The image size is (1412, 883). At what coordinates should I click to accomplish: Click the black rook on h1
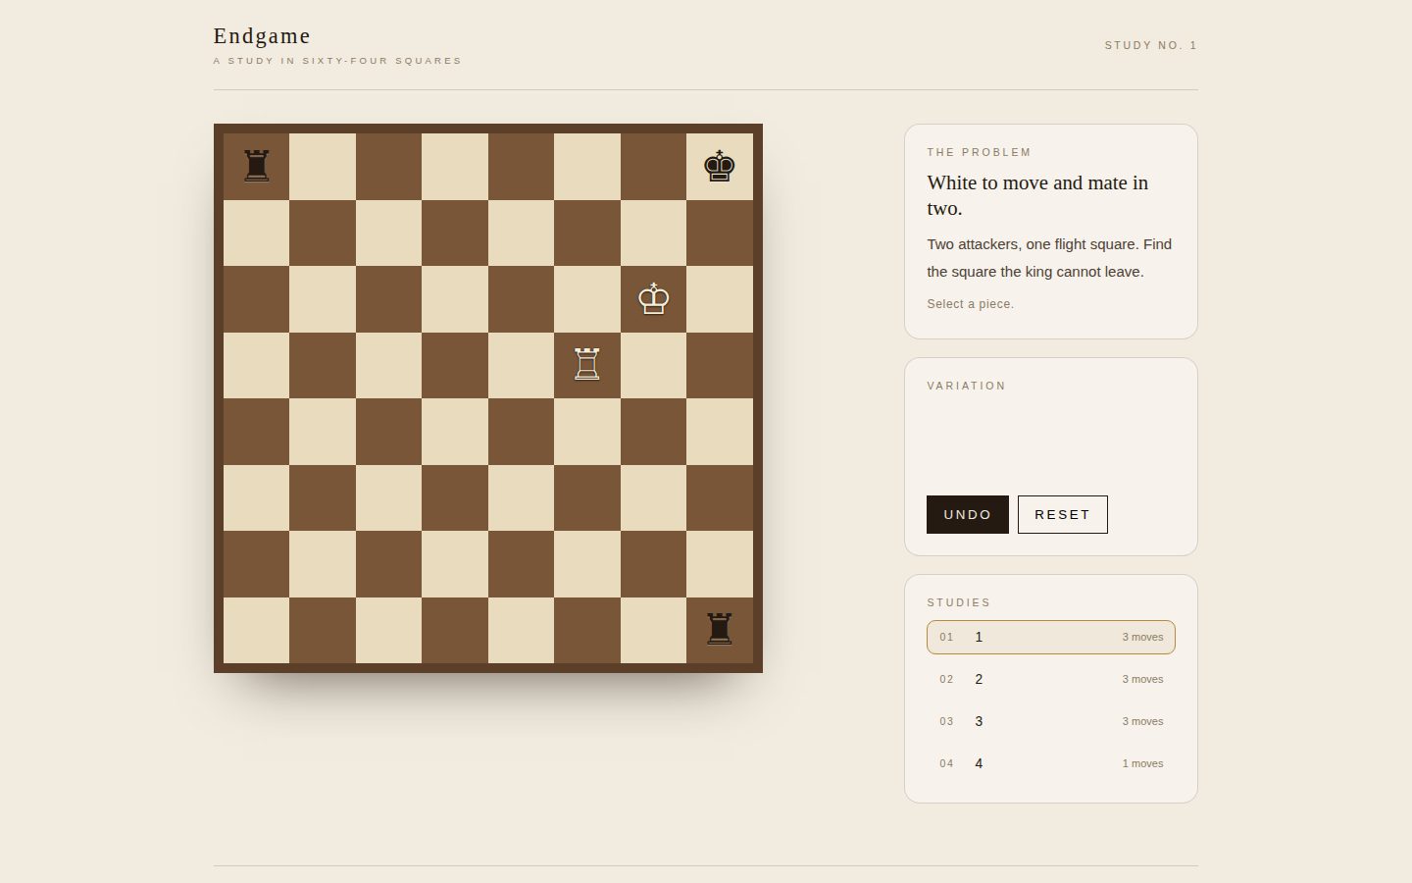pos(720,630)
